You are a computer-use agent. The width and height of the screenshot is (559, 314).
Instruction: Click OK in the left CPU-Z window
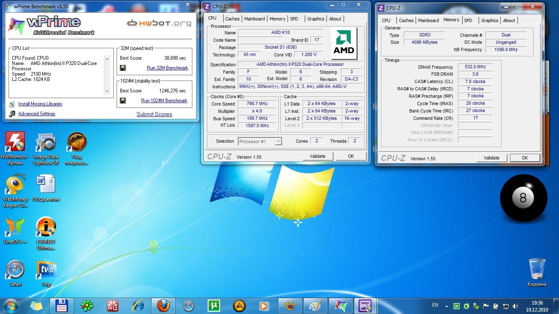(351, 156)
